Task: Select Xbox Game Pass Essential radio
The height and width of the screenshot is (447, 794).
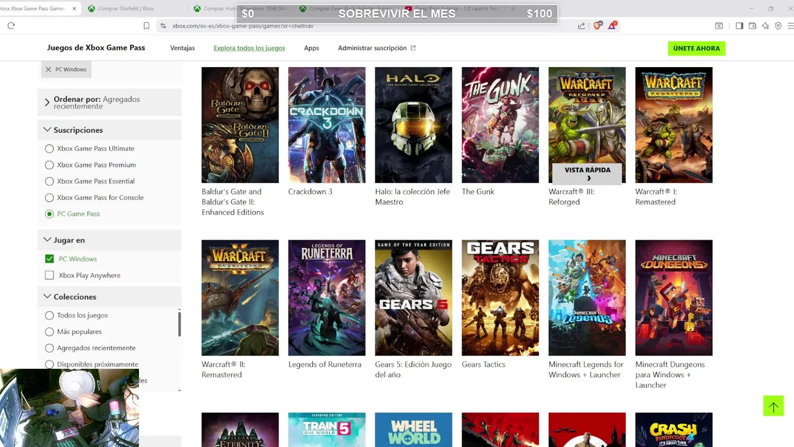Action: (50, 181)
